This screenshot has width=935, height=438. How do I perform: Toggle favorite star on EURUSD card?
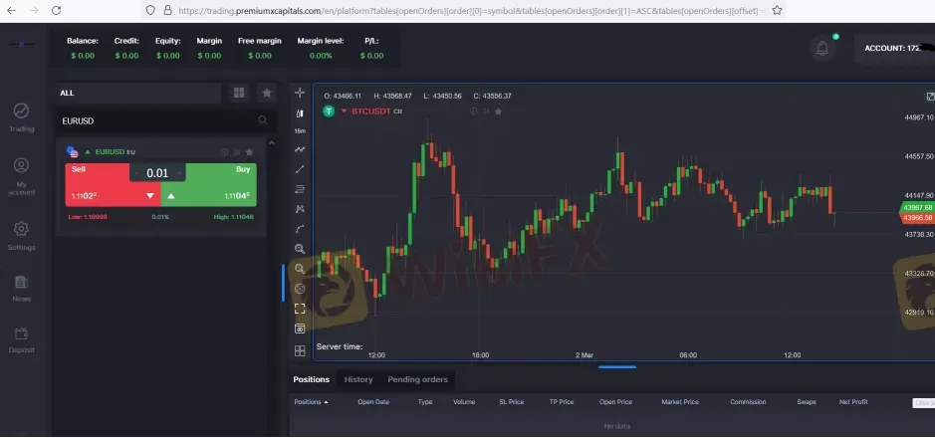pyautogui.click(x=249, y=151)
